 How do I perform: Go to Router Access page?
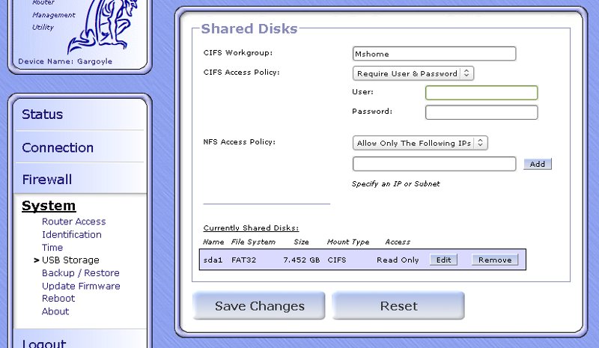(x=73, y=222)
